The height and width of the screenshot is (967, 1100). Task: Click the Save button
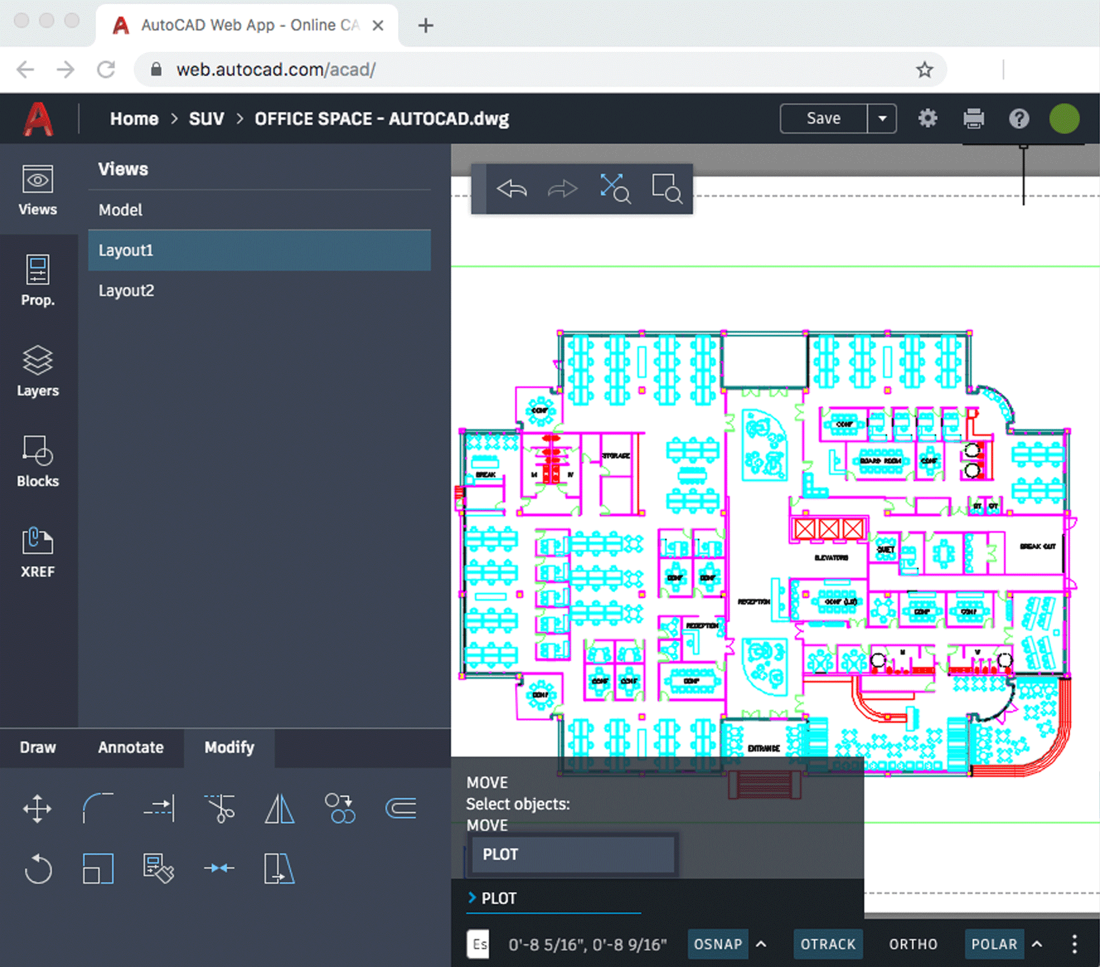(x=823, y=119)
